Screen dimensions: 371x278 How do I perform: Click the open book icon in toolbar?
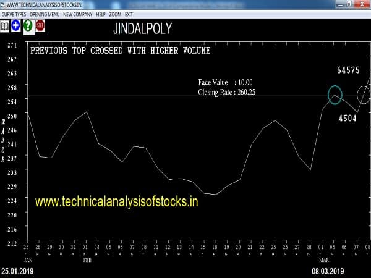pos(5,25)
